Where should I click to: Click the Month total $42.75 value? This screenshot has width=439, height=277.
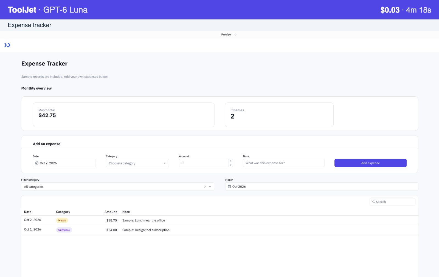(47, 116)
